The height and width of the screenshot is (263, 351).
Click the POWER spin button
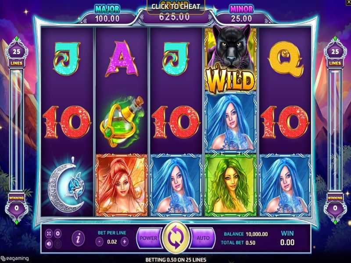click(149, 238)
